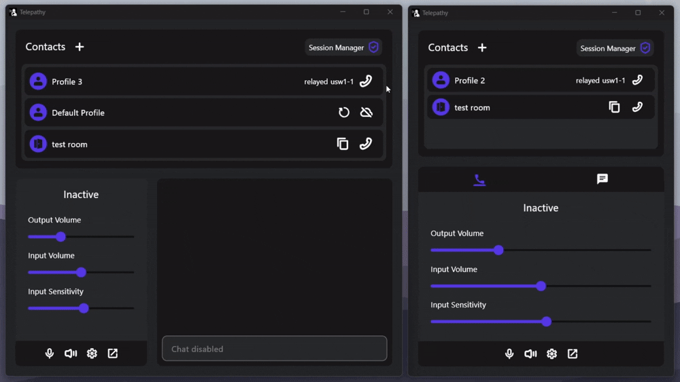680x382 pixels.
Task: Click Contacts heading in right window
Action: (448, 47)
